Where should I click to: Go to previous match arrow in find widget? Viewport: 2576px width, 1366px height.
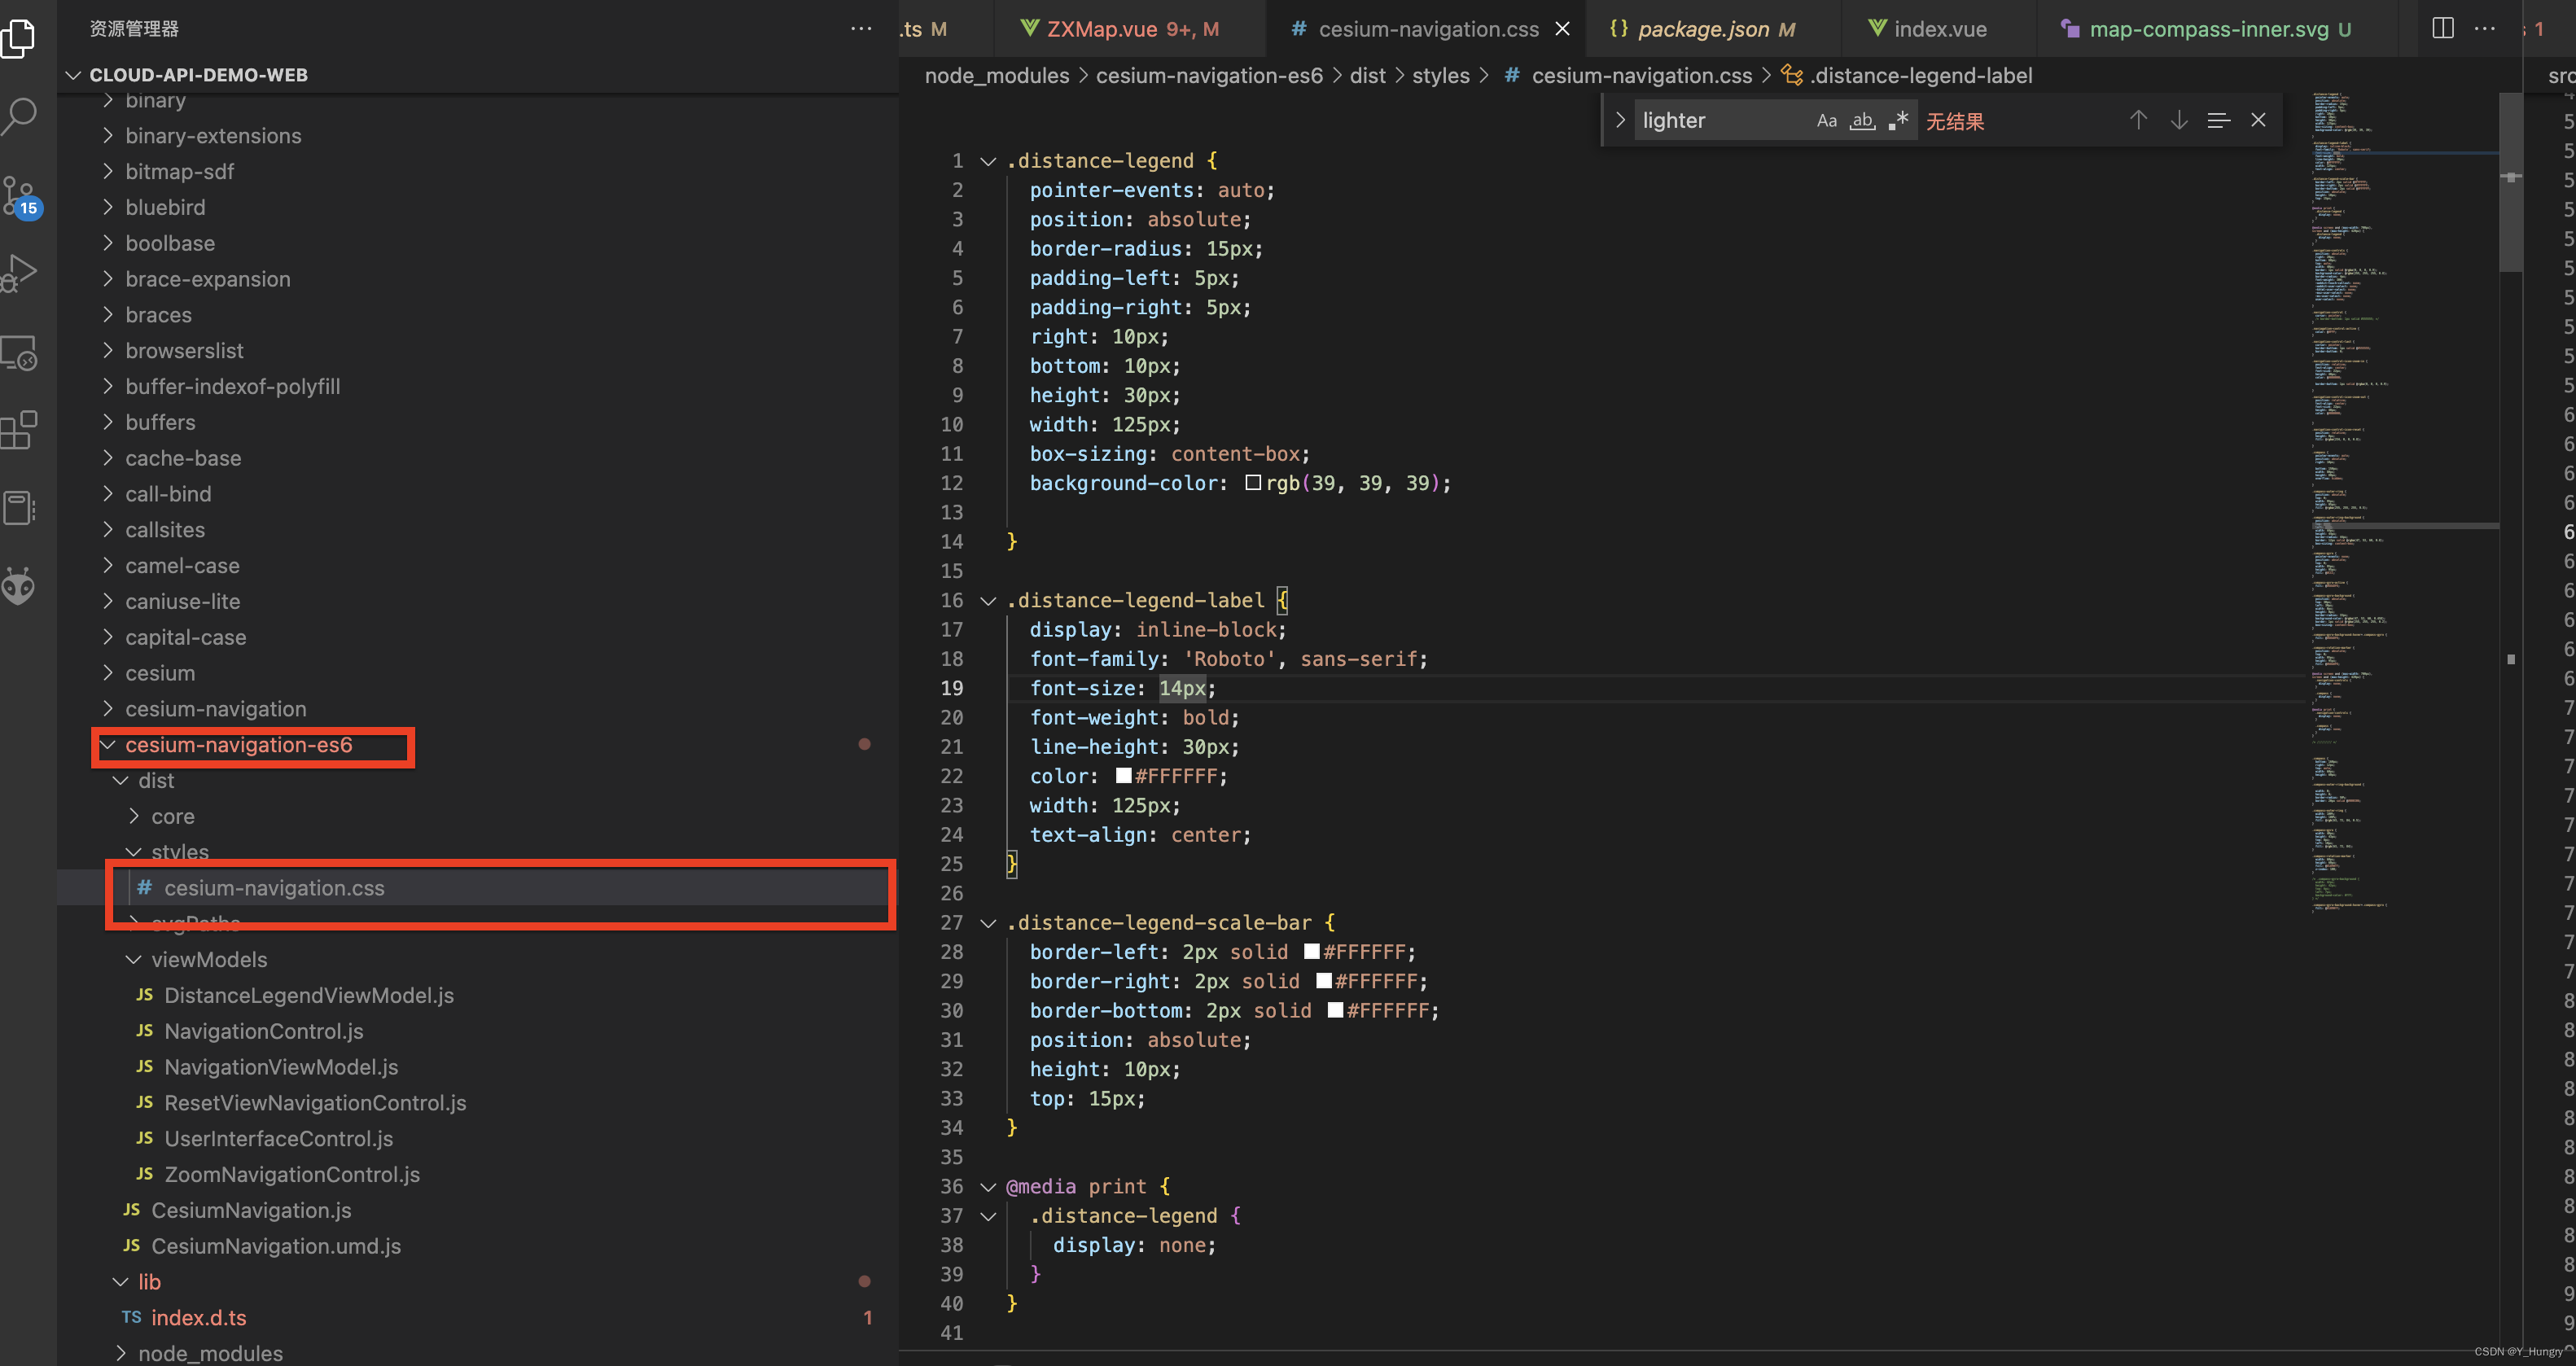pyautogui.click(x=2138, y=120)
